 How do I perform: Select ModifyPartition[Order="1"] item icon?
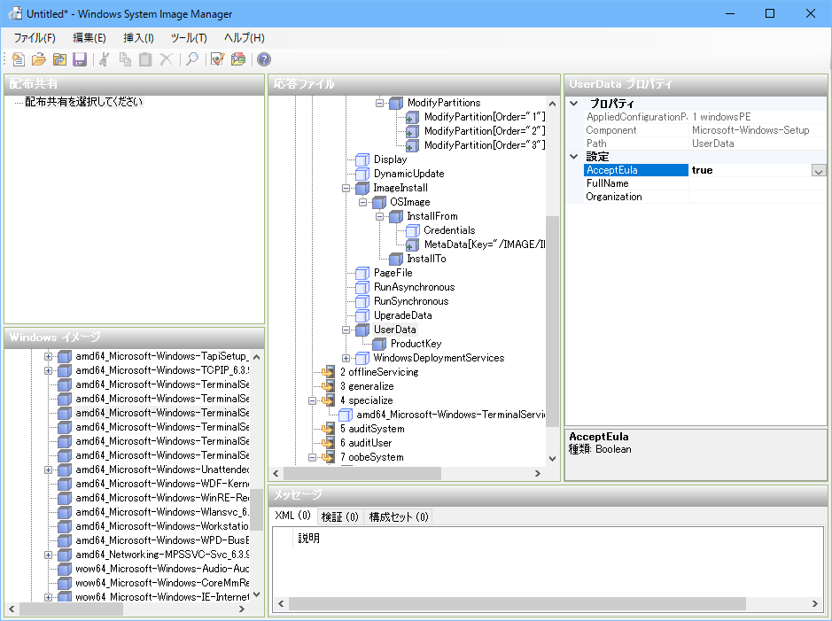412,117
